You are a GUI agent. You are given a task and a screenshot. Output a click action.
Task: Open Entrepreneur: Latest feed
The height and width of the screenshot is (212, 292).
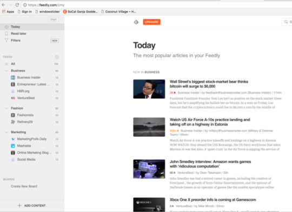coord(34,84)
